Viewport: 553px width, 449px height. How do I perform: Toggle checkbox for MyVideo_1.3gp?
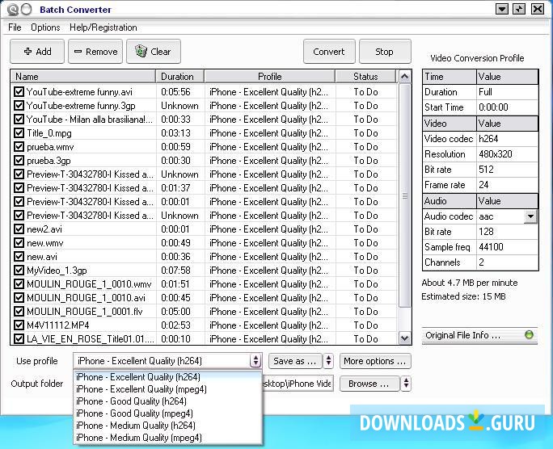point(19,271)
